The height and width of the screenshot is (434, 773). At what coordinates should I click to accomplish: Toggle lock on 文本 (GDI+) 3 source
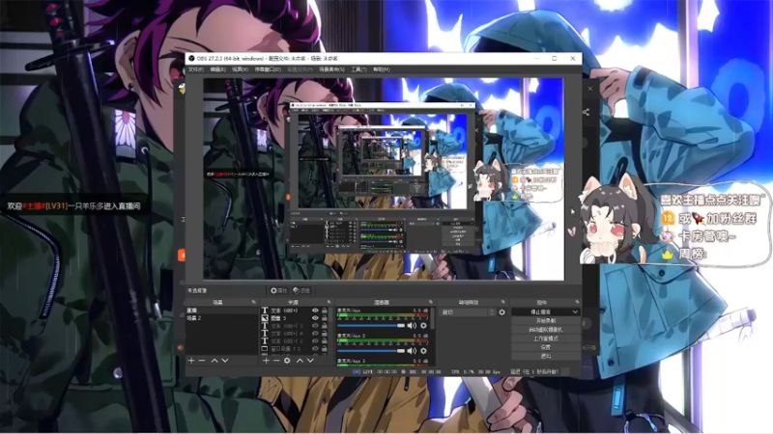pyautogui.click(x=325, y=326)
